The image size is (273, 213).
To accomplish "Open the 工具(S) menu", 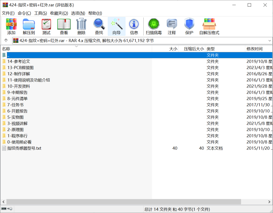I will tap(40, 13).
